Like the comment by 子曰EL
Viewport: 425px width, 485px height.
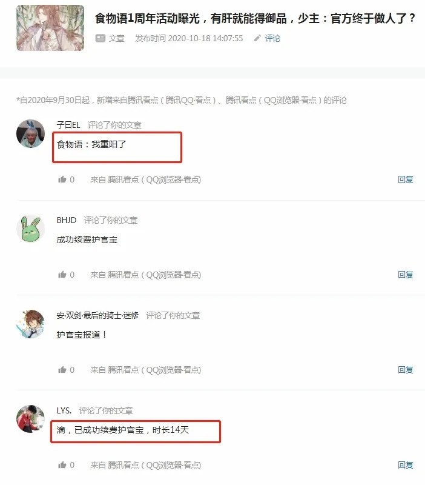pyautogui.click(x=62, y=179)
